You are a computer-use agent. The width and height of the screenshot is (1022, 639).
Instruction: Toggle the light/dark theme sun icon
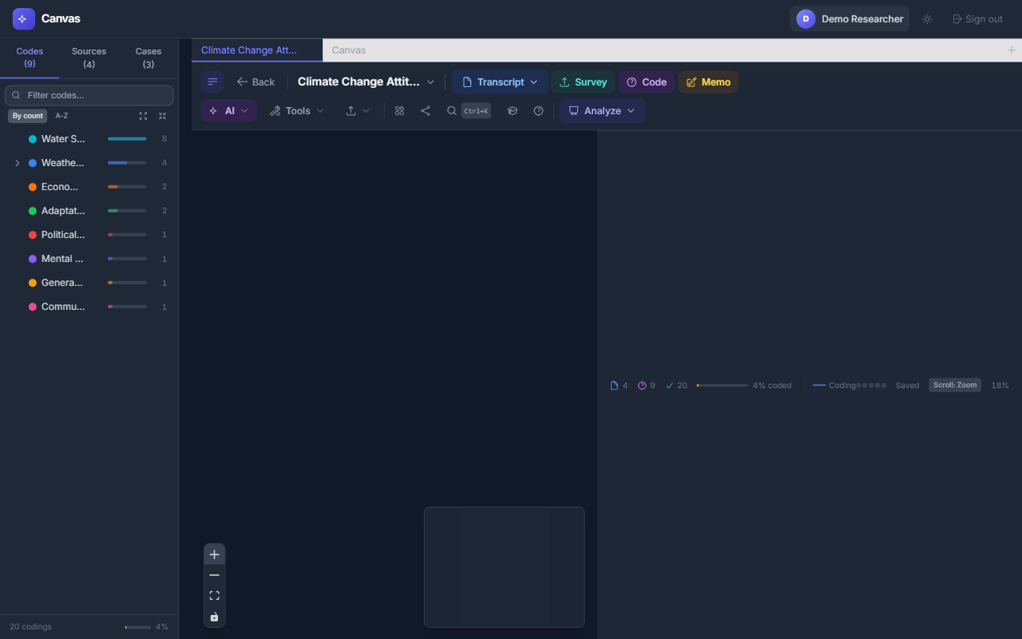927,19
